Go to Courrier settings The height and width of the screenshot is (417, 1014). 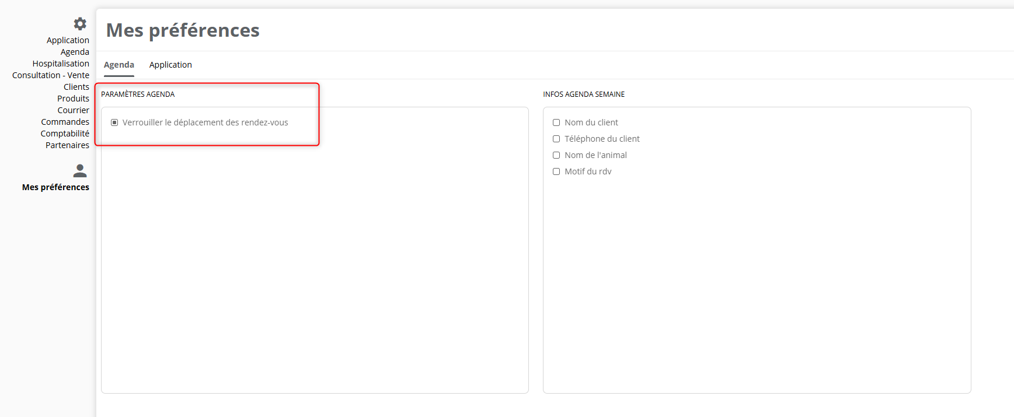pyautogui.click(x=73, y=110)
